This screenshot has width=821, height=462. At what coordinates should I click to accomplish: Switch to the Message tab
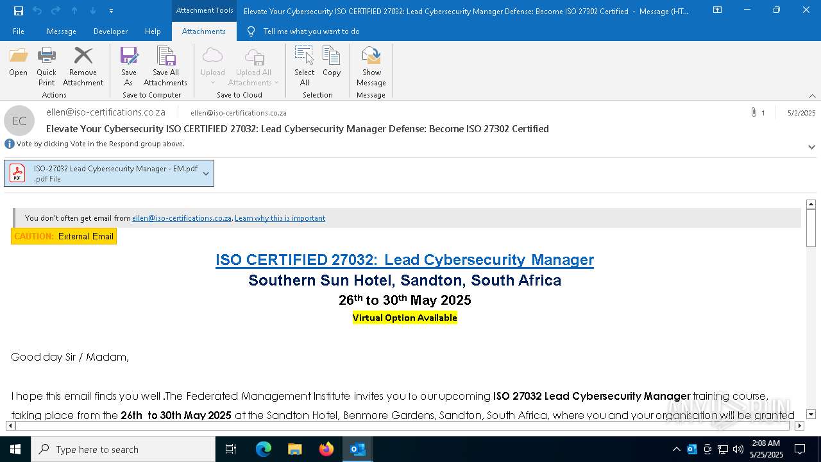[x=62, y=31]
